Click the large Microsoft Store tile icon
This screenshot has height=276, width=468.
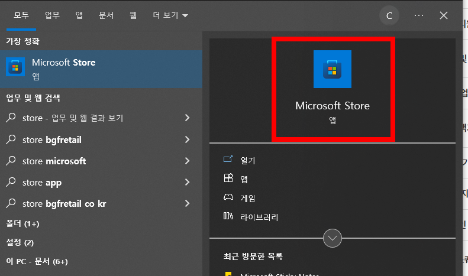(332, 69)
